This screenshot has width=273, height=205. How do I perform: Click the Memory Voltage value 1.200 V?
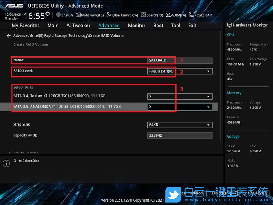pos(255,108)
